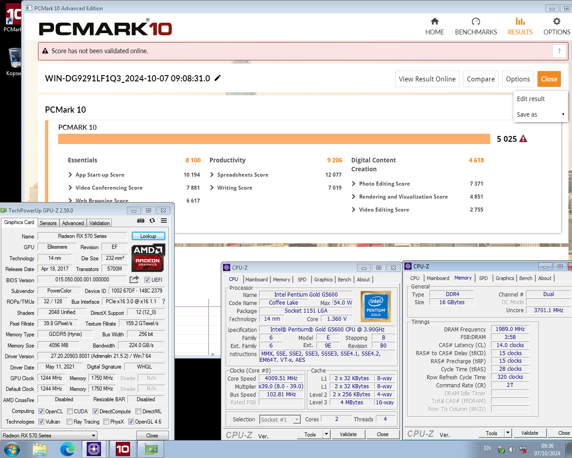Open Mainboard tab in left CPU-Z window

(x=257, y=280)
